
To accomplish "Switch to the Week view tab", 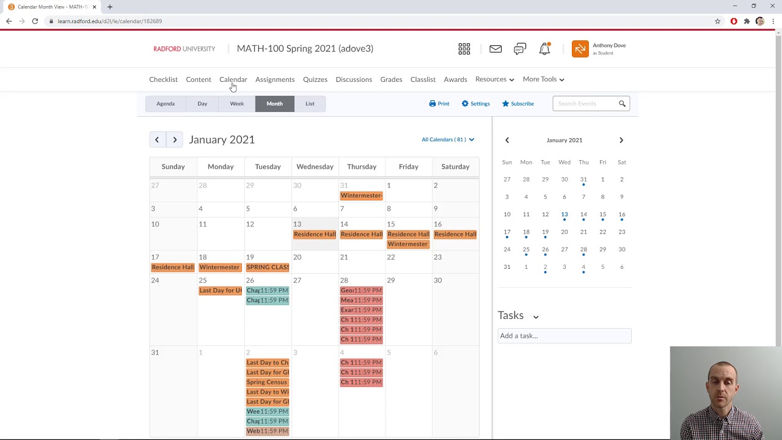I will click(237, 103).
